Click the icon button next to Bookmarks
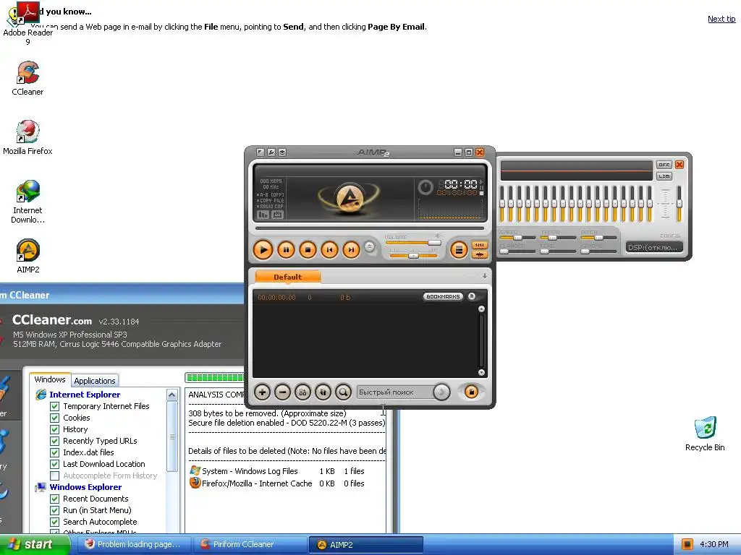Screen dimensions: 741x555 coord(472,296)
